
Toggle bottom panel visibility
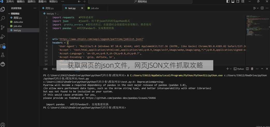tap(233, 1)
